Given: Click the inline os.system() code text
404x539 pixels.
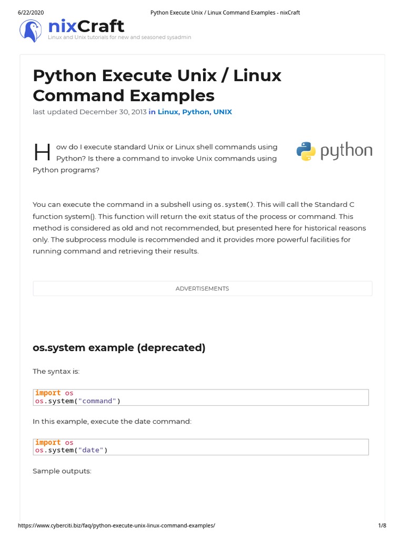Looking at the screenshot, I should pos(234,205).
